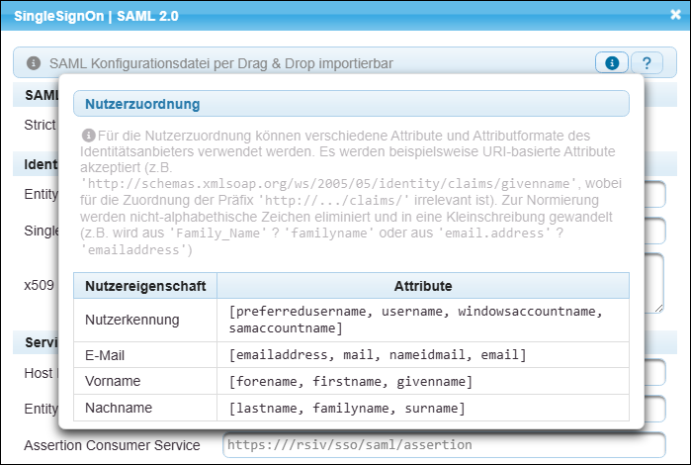Viewport: 691px width, 465px height.
Task: Click the x509 textarea resize grip
Action: pos(658,306)
